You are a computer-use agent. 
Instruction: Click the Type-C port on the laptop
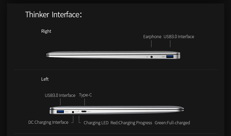coord(84,111)
